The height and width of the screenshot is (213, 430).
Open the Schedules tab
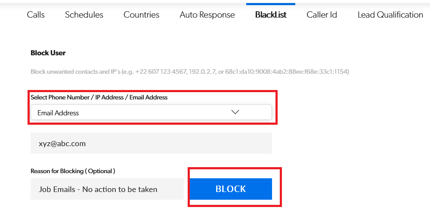tap(84, 15)
